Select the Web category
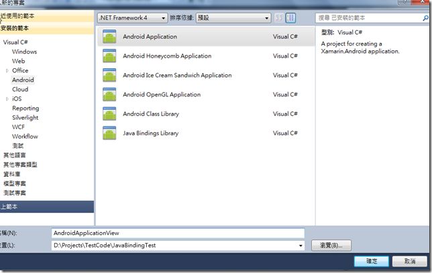 click(x=19, y=61)
